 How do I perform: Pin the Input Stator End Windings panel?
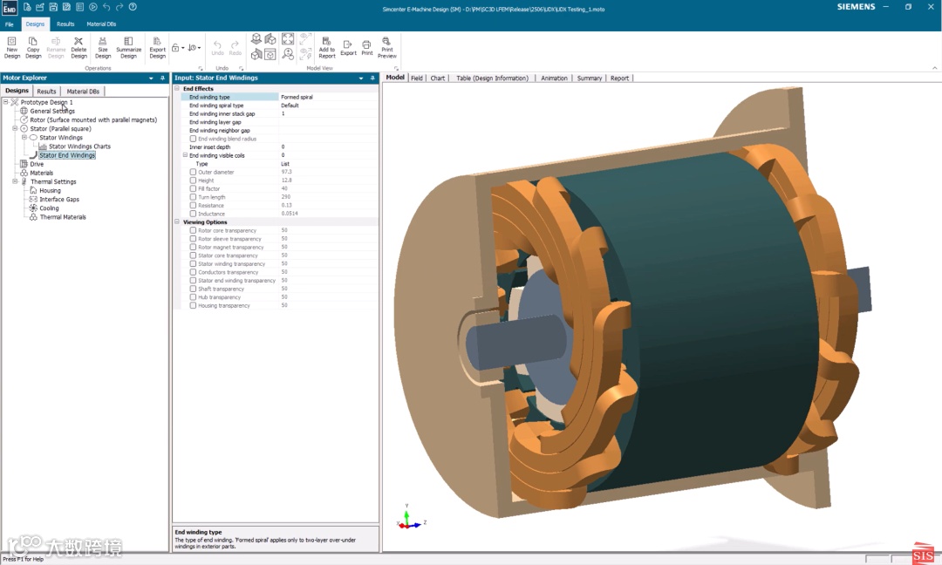pyautogui.click(x=372, y=78)
